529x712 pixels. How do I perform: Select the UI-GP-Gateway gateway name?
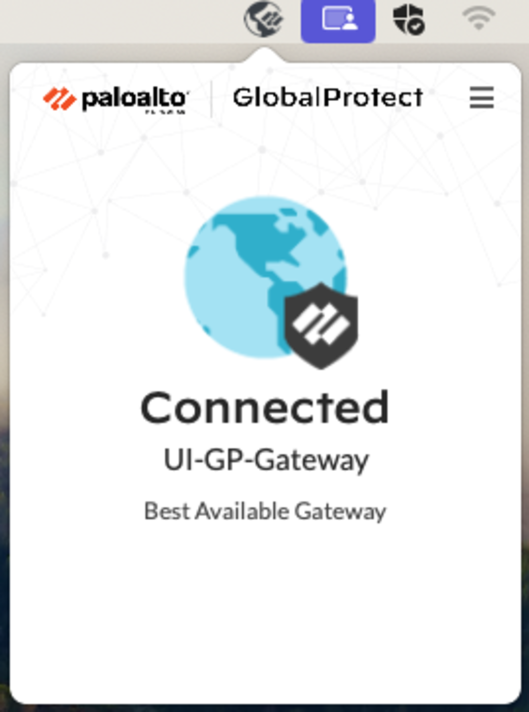[x=266, y=460]
